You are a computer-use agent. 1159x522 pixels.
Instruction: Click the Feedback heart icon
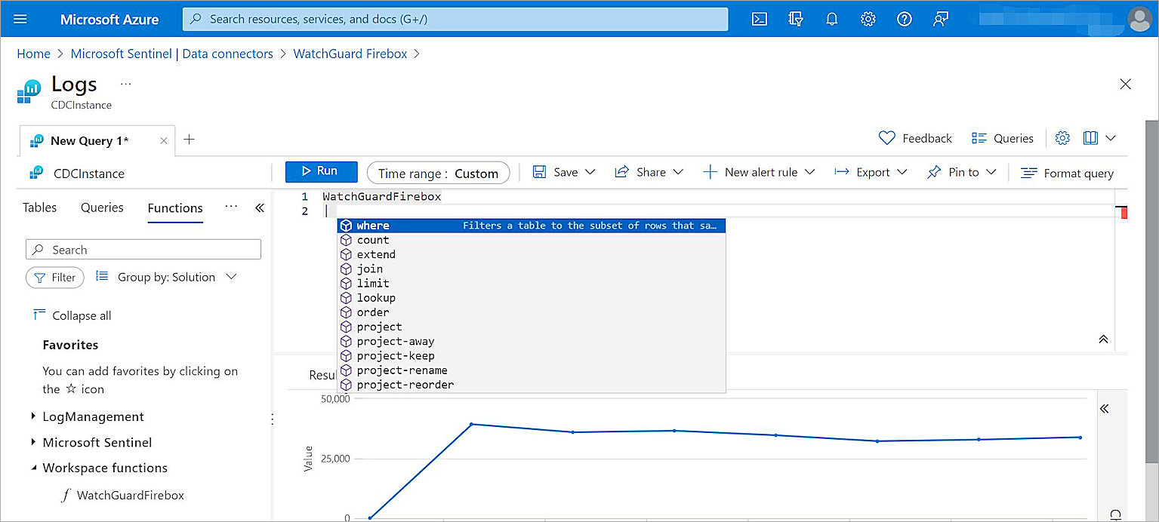tap(886, 138)
